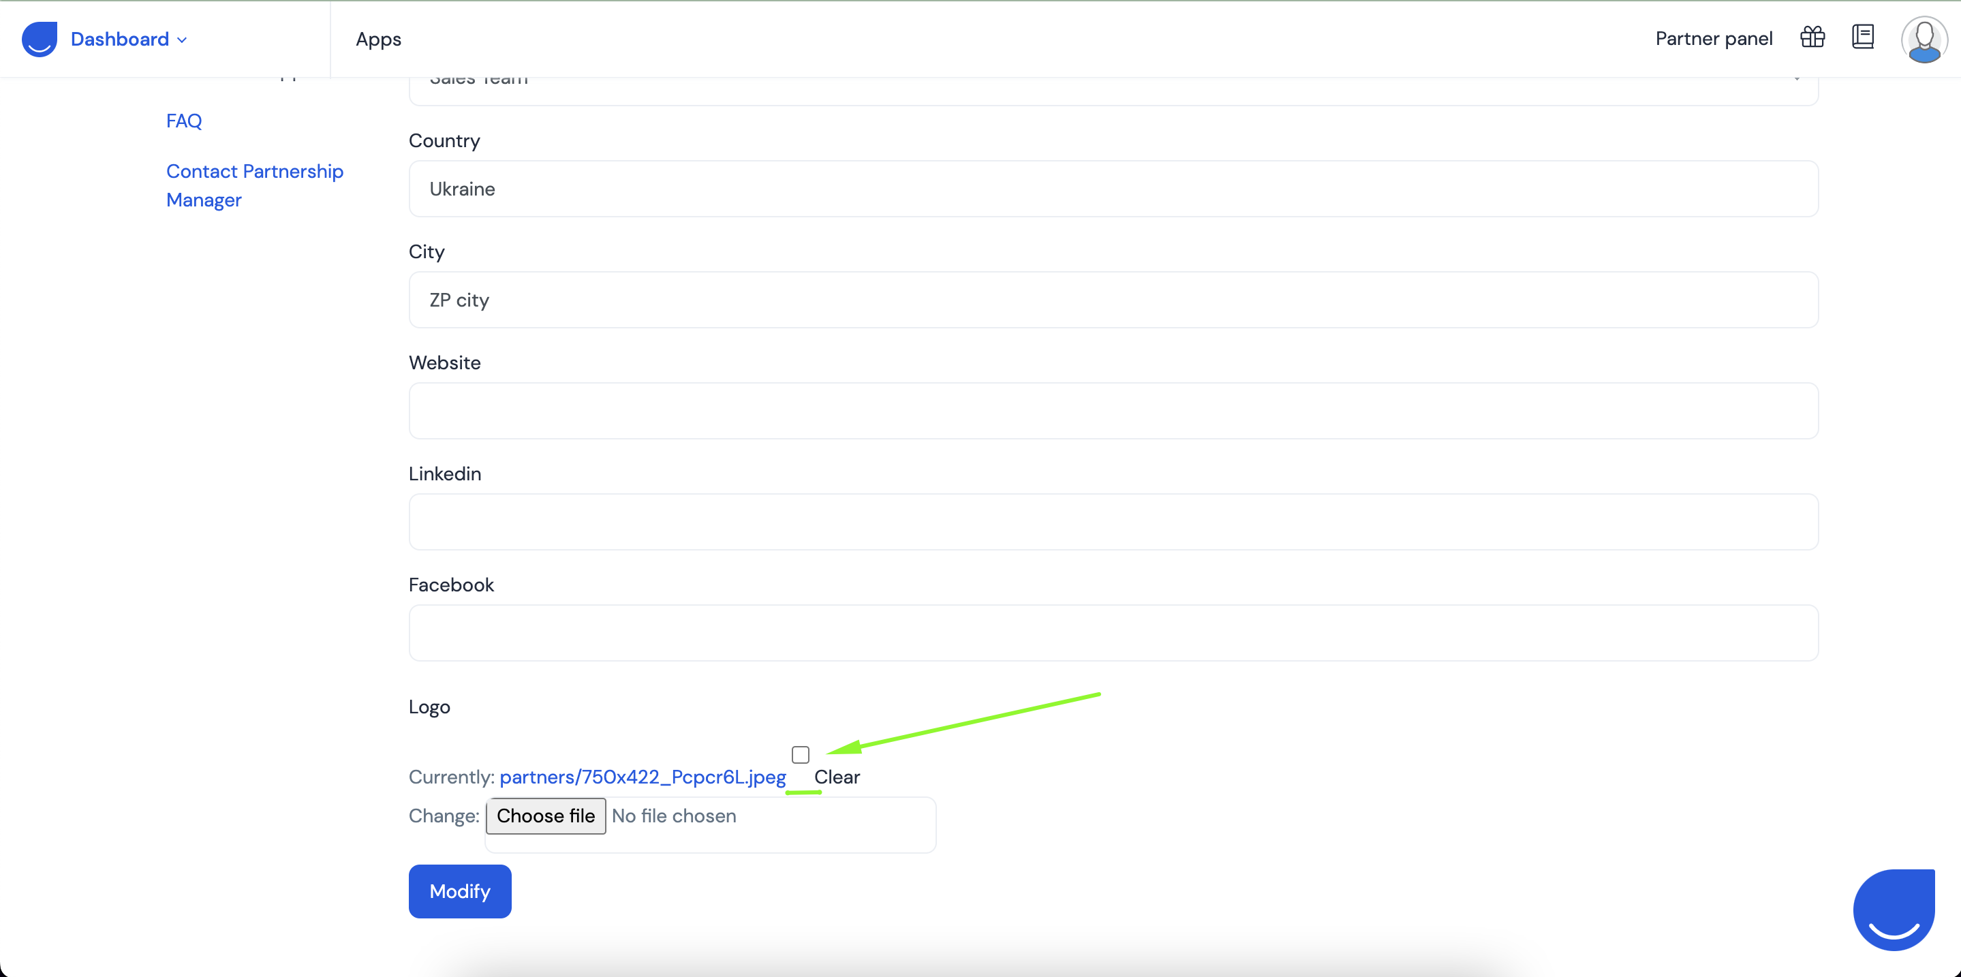Click partners/750x422_Pcpcr6L.jpeg link
Viewport: 1961px width, 977px height.
click(643, 777)
